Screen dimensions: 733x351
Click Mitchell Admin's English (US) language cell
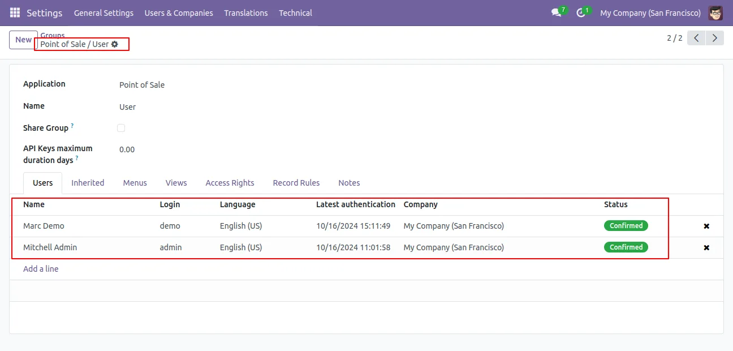coord(241,247)
